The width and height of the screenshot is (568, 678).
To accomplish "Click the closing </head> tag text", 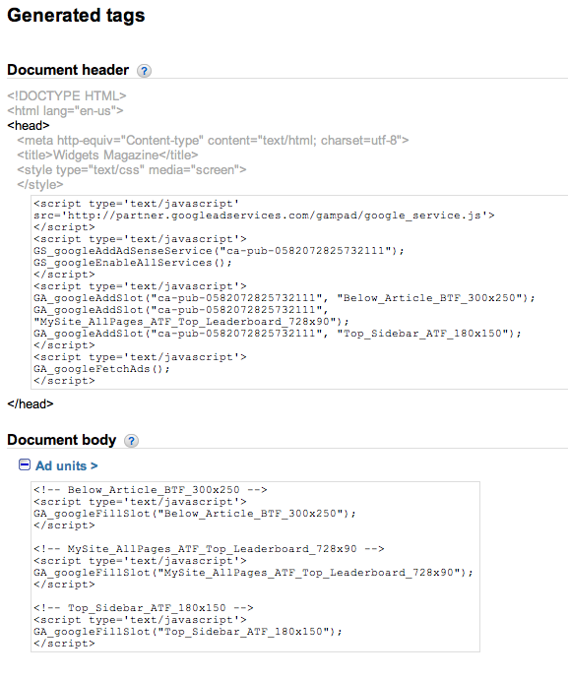I will click(31, 403).
